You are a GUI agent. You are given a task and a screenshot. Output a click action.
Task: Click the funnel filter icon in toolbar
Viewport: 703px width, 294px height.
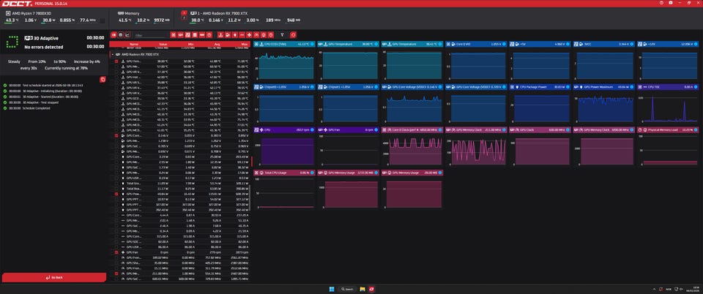tap(283, 34)
